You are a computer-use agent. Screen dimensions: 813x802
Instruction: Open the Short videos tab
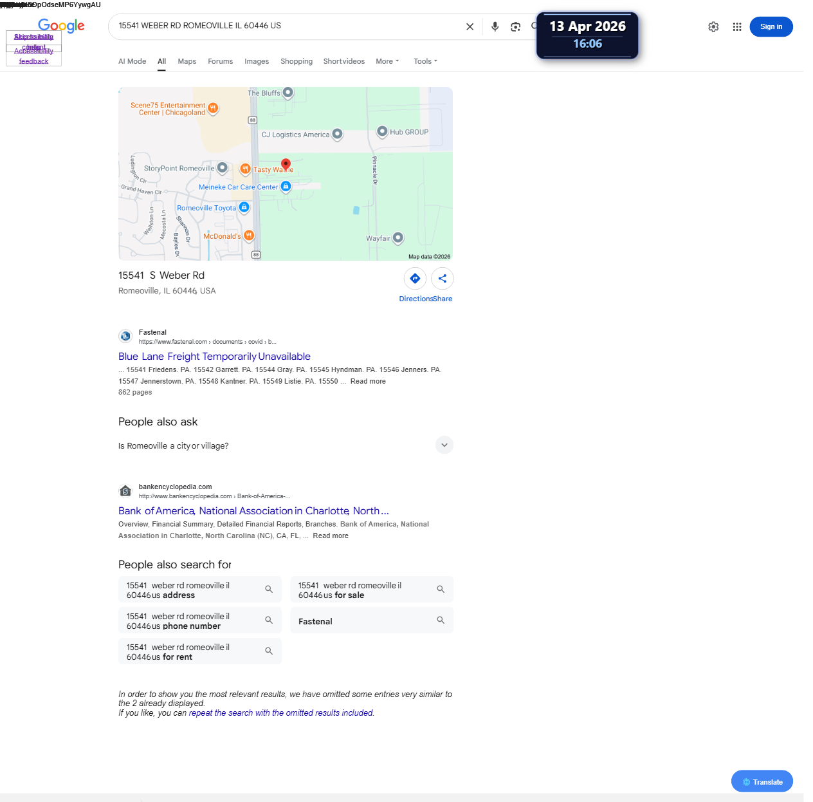[x=343, y=61]
